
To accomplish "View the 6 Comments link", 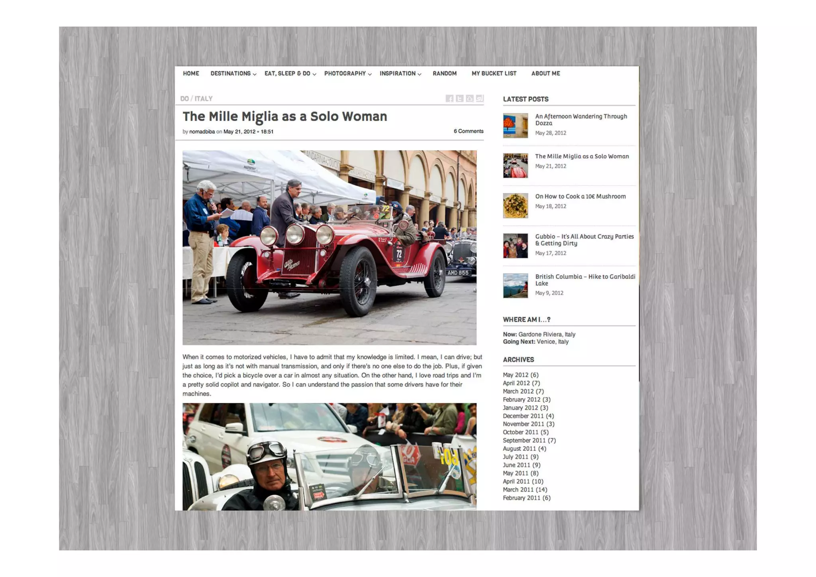I will click(469, 131).
